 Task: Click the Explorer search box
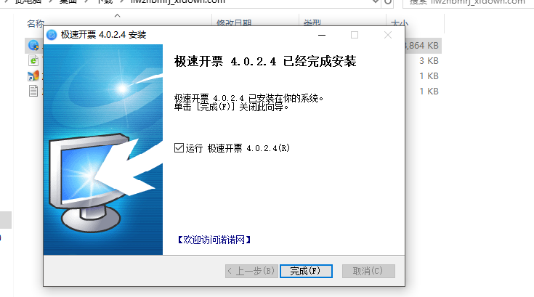472,2
